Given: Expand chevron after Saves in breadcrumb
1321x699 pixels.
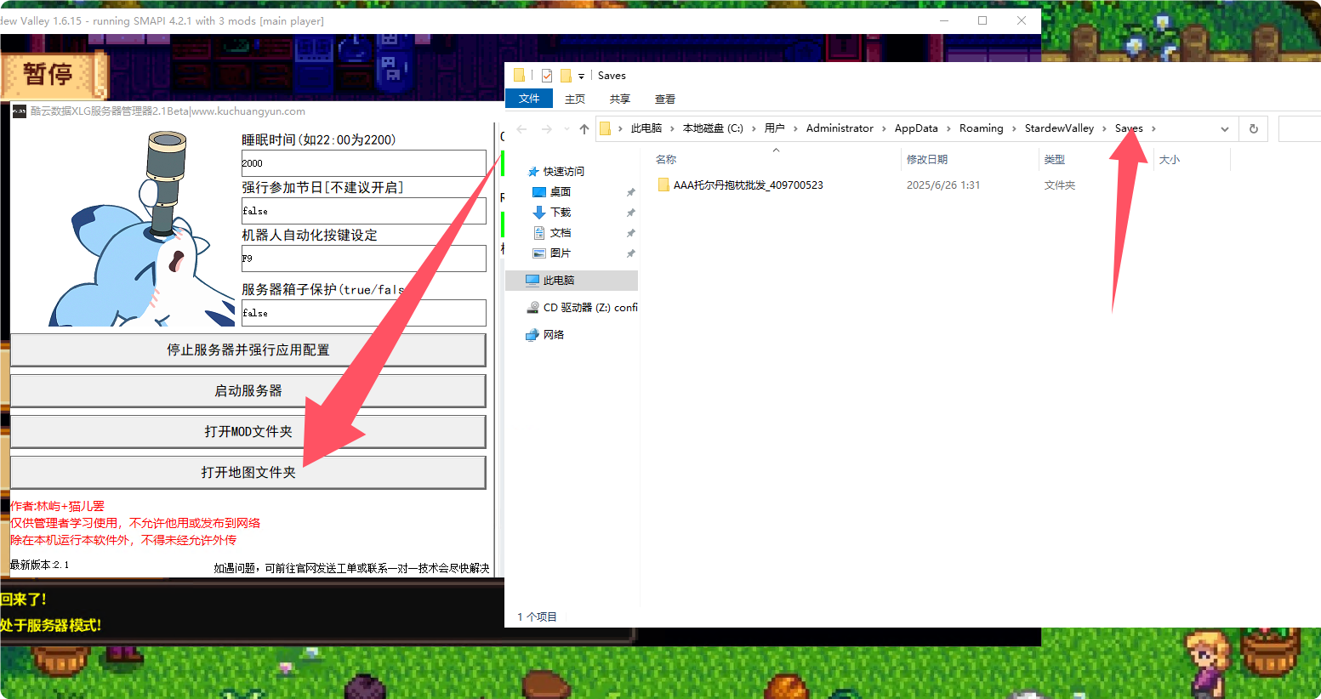Looking at the screenshot, I should tap(1153, 128).
